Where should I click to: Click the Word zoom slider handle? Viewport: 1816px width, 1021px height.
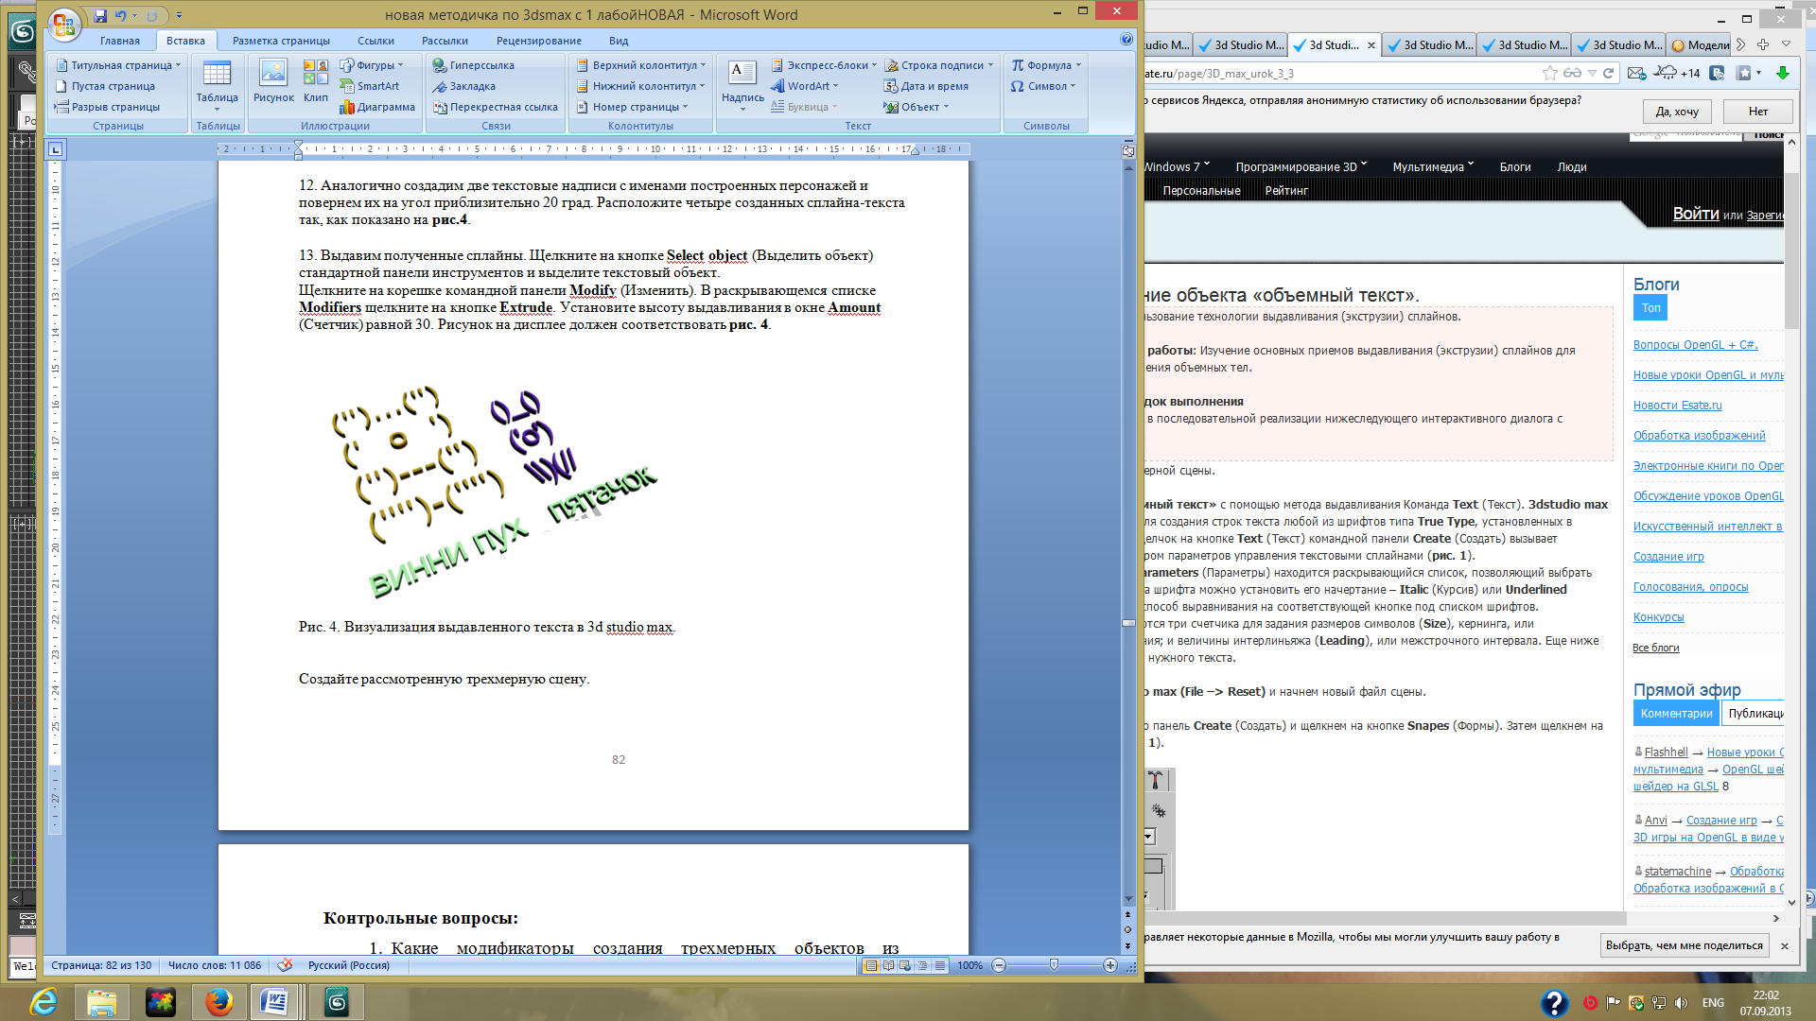(x=1054, y=965)
